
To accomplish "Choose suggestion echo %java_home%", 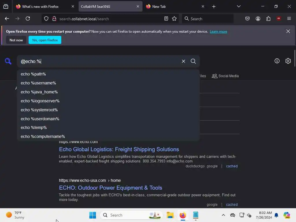I will (108, 92).
